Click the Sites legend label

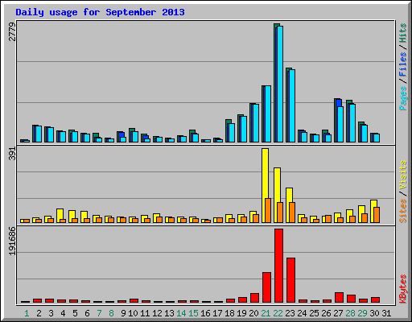[x=403, y=211]
